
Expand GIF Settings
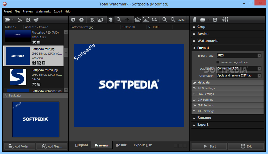pyautogui.click(x=227, y=100)
